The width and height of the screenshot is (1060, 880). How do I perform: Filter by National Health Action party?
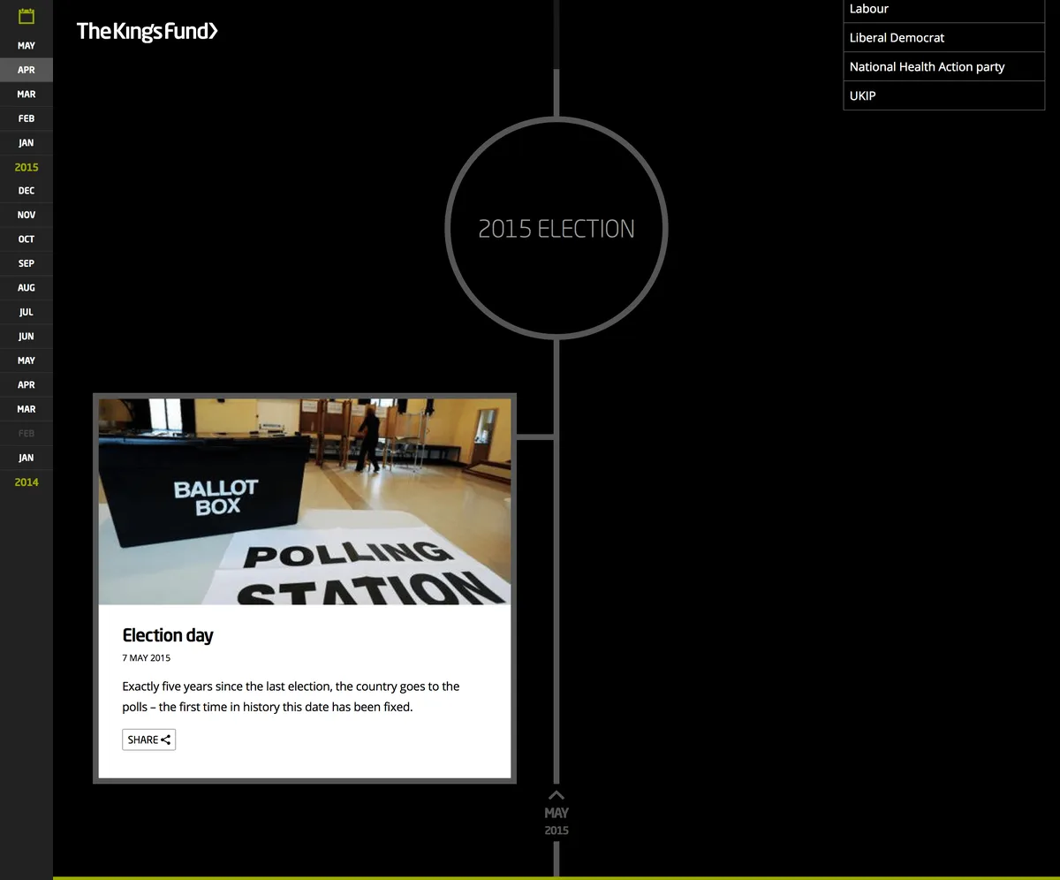pyautogui.click(x=944, y=67)
